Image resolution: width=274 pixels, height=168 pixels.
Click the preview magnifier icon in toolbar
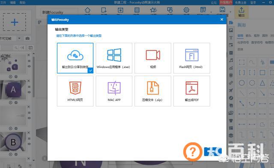203,10
